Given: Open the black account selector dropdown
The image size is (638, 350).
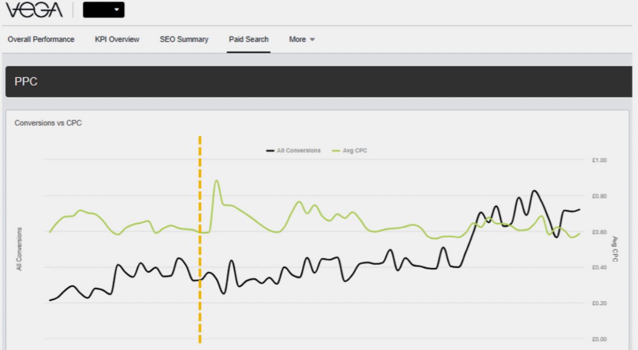Looking at the screenshot, I should (x=103, y=9).
